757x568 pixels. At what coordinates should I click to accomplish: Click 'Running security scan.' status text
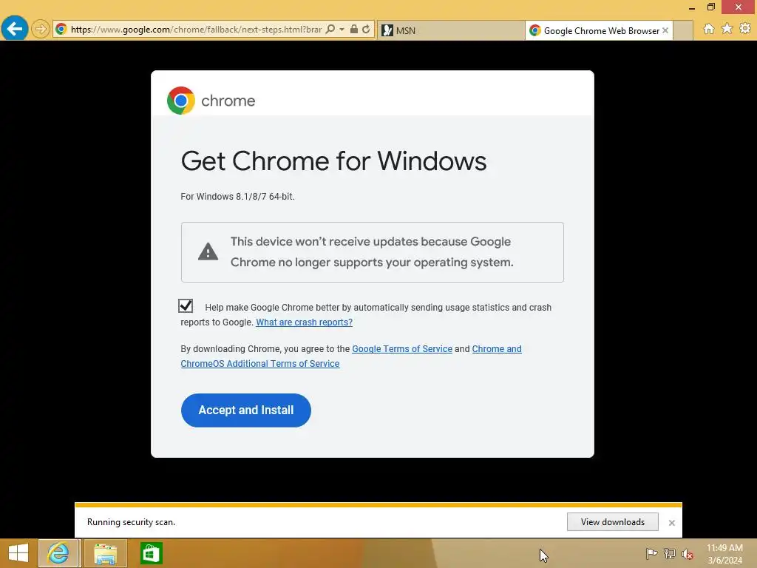132,522
